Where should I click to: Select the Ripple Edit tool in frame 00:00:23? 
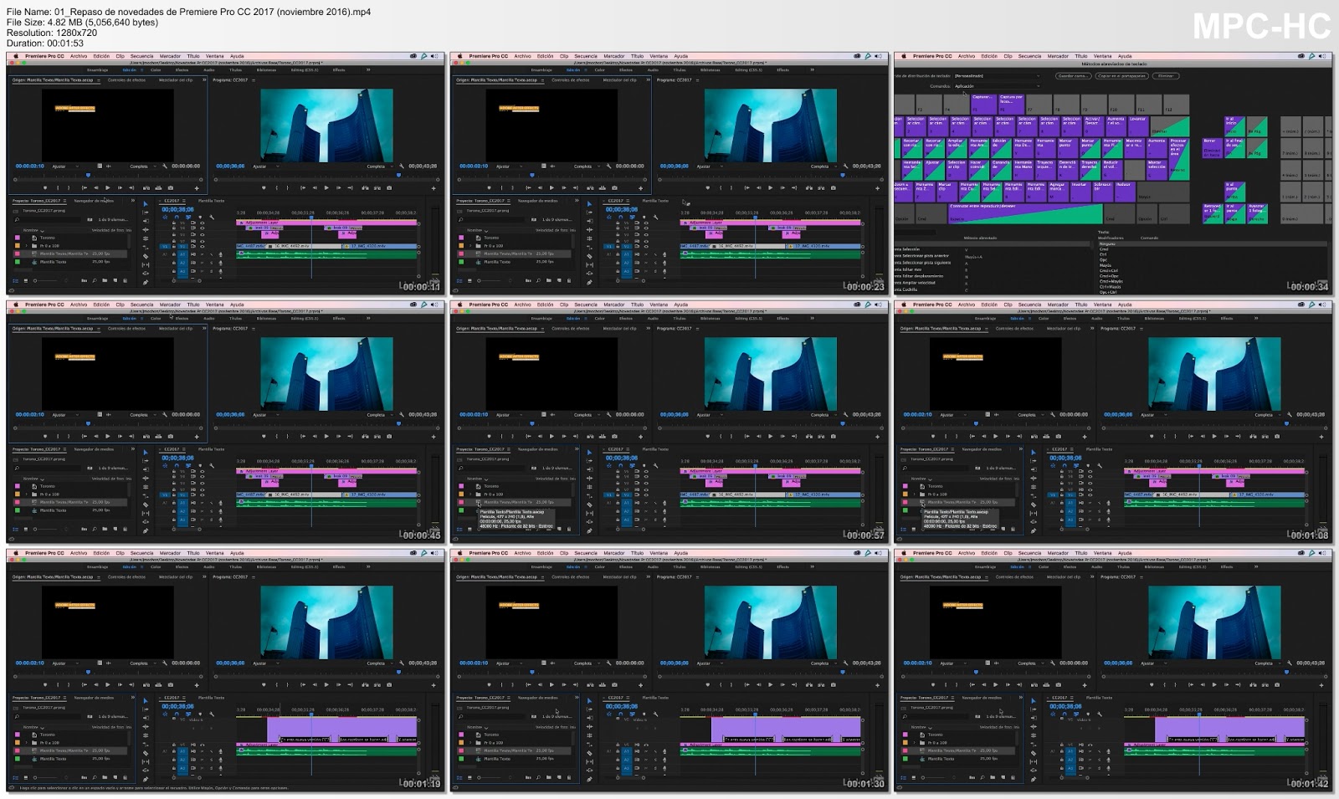(x=589, y=230)
